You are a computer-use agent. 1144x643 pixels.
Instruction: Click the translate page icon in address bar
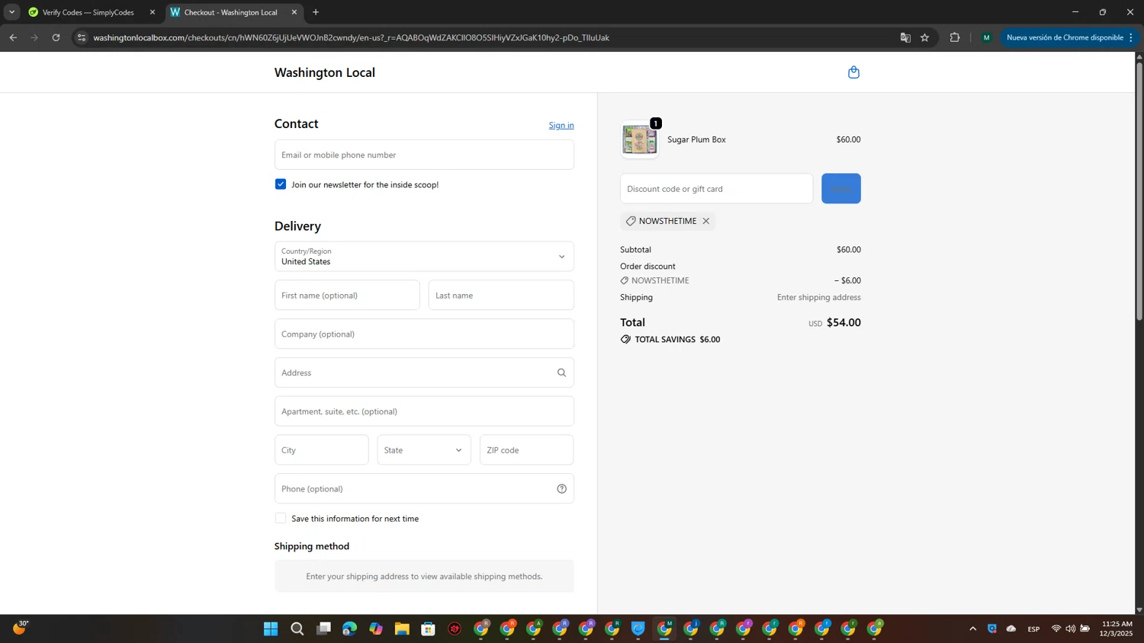tap(905, 37)
